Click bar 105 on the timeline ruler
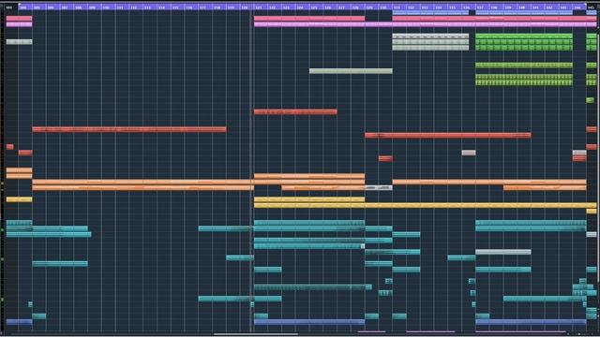This screenshot has width=600, height=337. [37, 7]
